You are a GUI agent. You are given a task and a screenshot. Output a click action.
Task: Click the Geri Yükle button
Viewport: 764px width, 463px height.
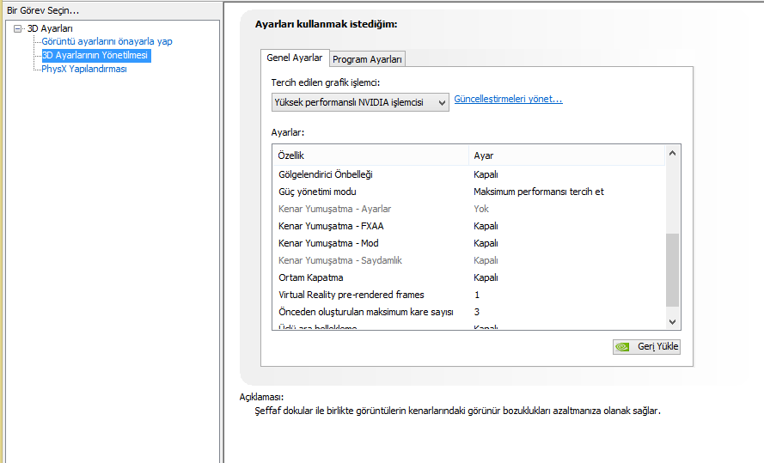[646, 347]
